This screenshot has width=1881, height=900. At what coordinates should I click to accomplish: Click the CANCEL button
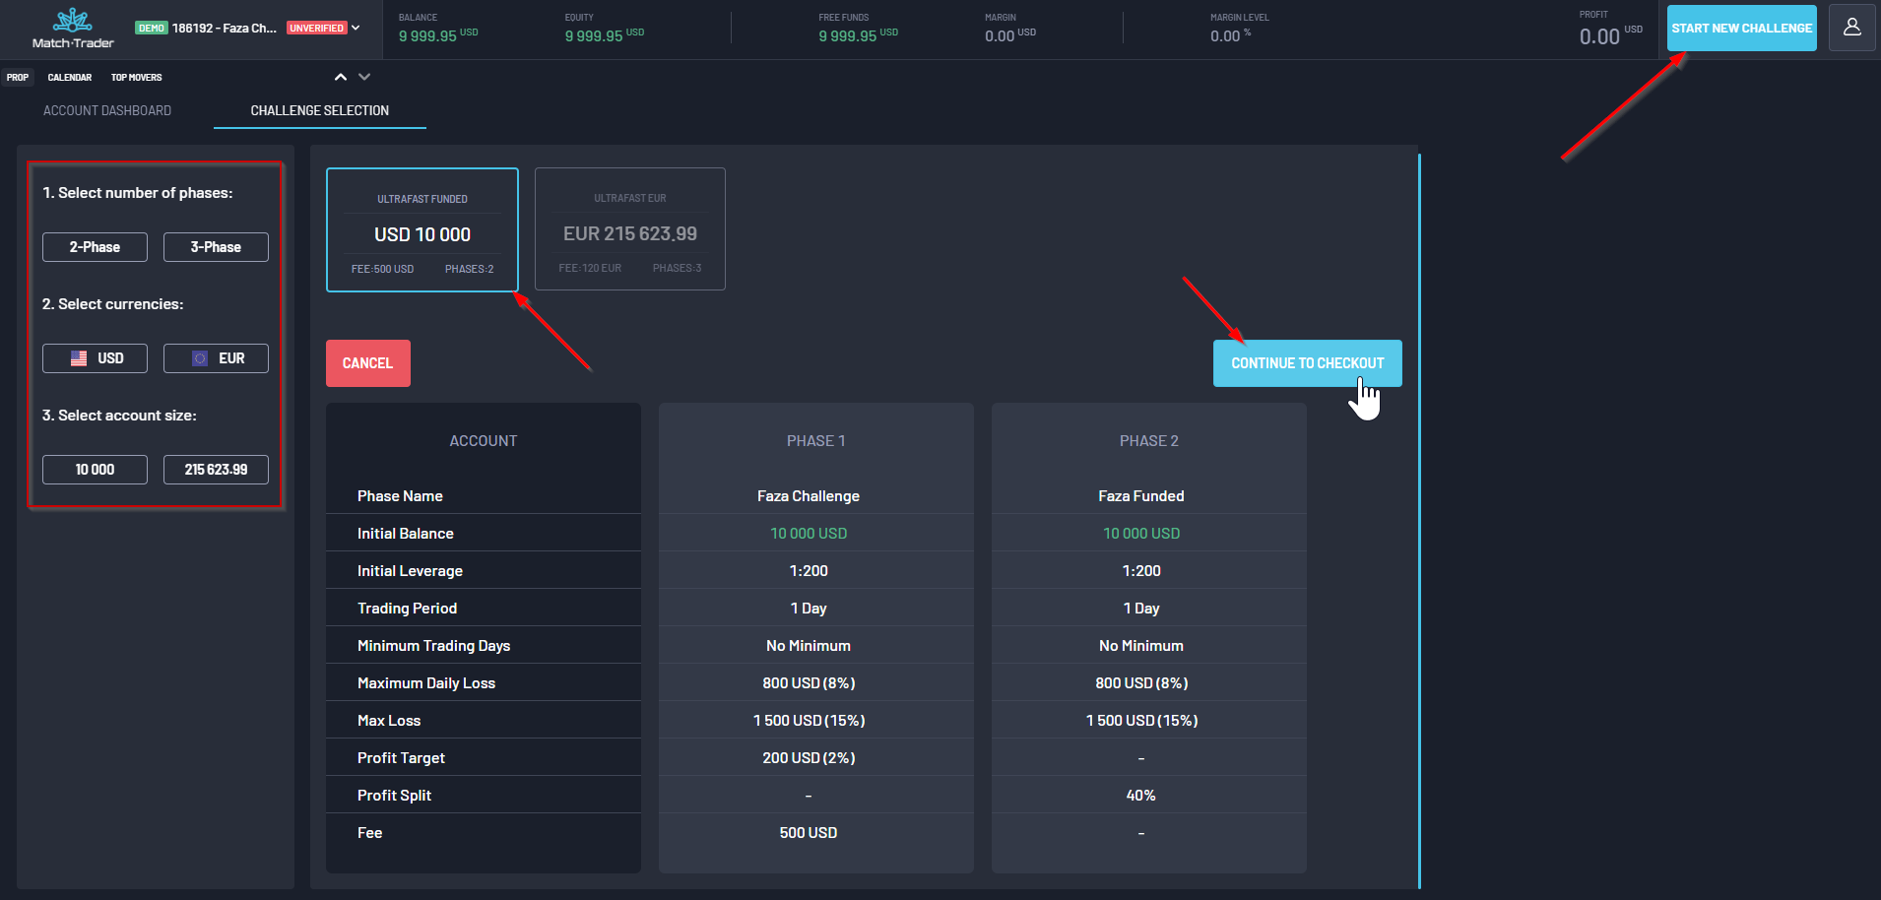[367, 362]
